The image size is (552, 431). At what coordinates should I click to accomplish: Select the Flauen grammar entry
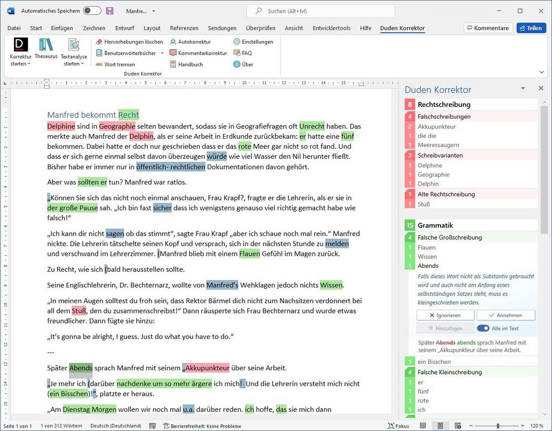pyautogui.click(x=471, y=247)
